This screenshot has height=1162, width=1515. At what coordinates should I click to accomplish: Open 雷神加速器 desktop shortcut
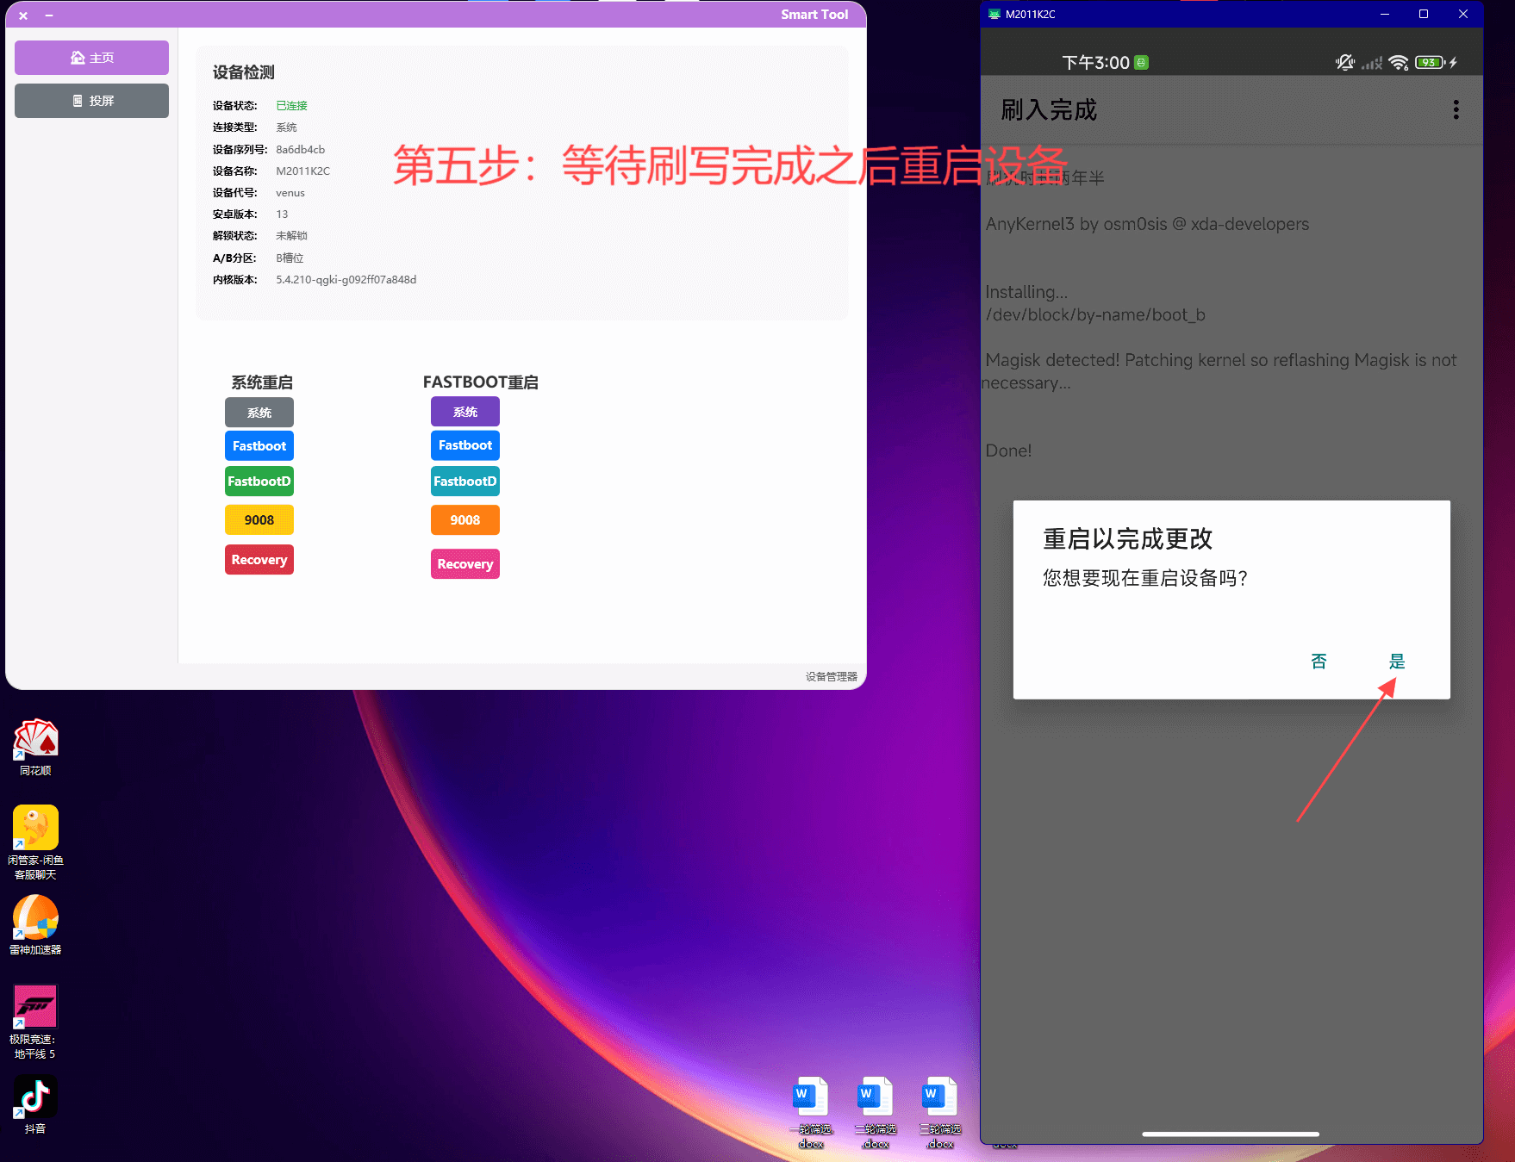pos(35,925)
